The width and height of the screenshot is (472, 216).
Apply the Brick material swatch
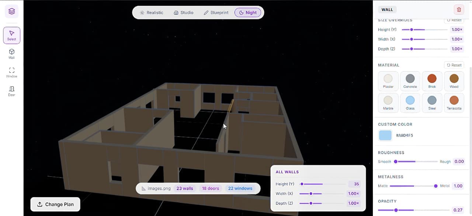432,81
